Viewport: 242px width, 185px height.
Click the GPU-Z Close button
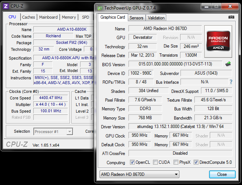[222, 174]
